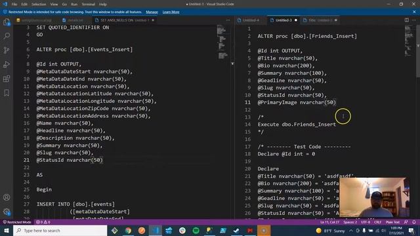Open Slack from the taskbar
The height and width of the screenshot is (236, 420).
(182, 230)
